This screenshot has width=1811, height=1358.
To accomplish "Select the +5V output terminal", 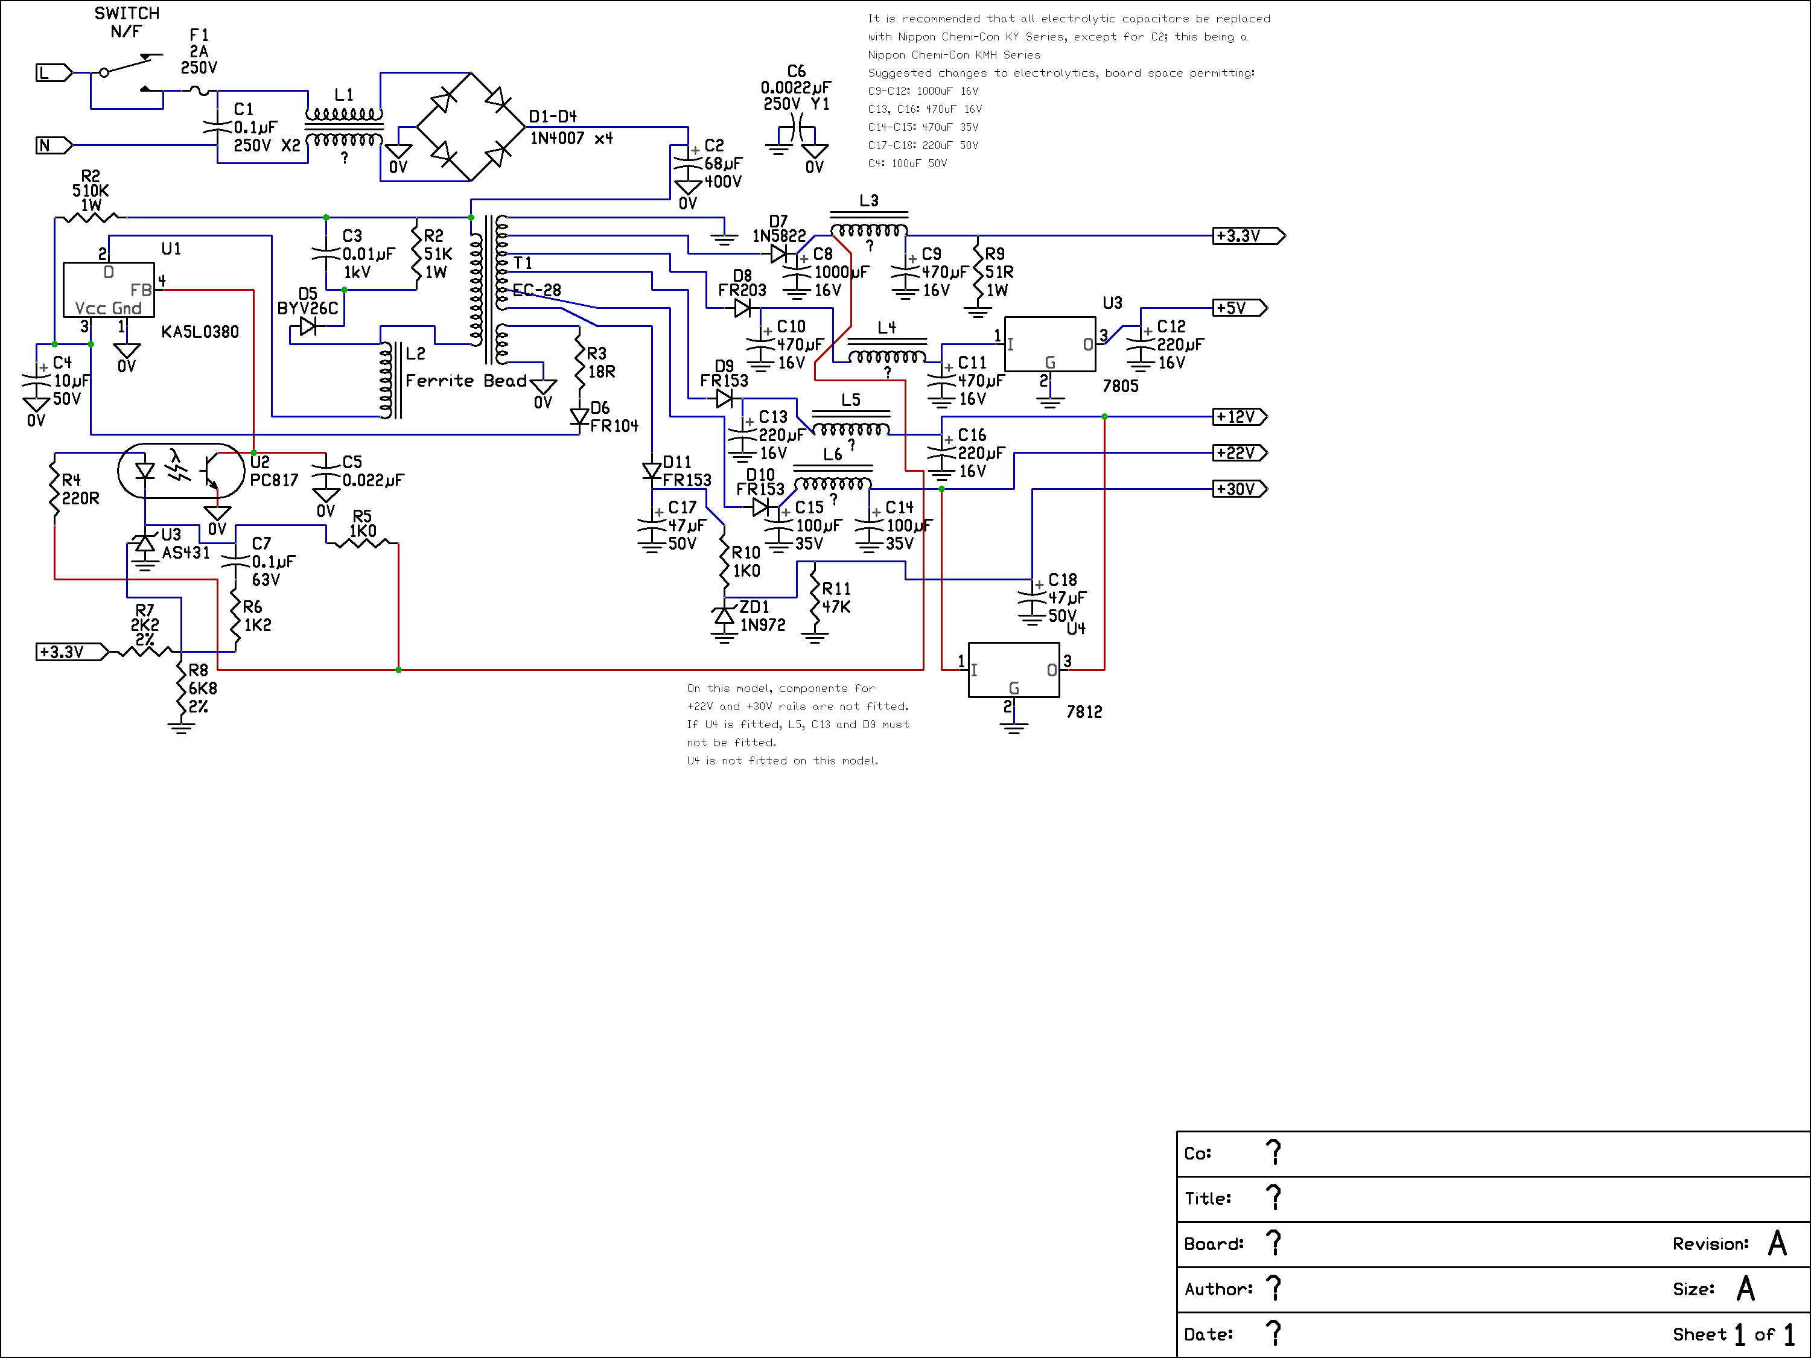I will [x=1240, y=308].
